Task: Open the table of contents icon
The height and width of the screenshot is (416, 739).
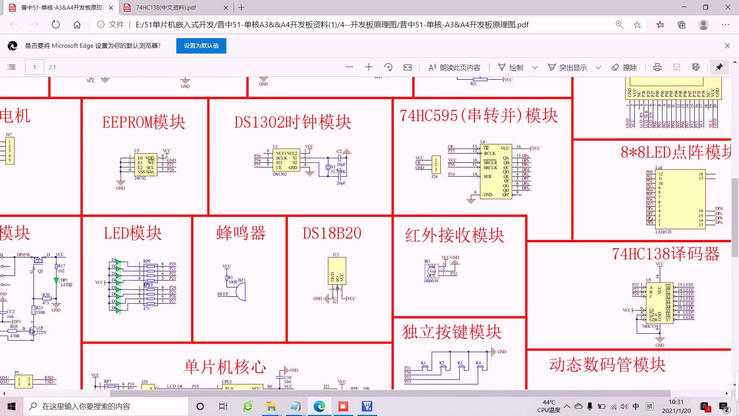Action: [12, 67]
